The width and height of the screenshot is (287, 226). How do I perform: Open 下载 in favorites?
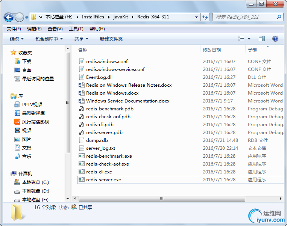[27, 62]
